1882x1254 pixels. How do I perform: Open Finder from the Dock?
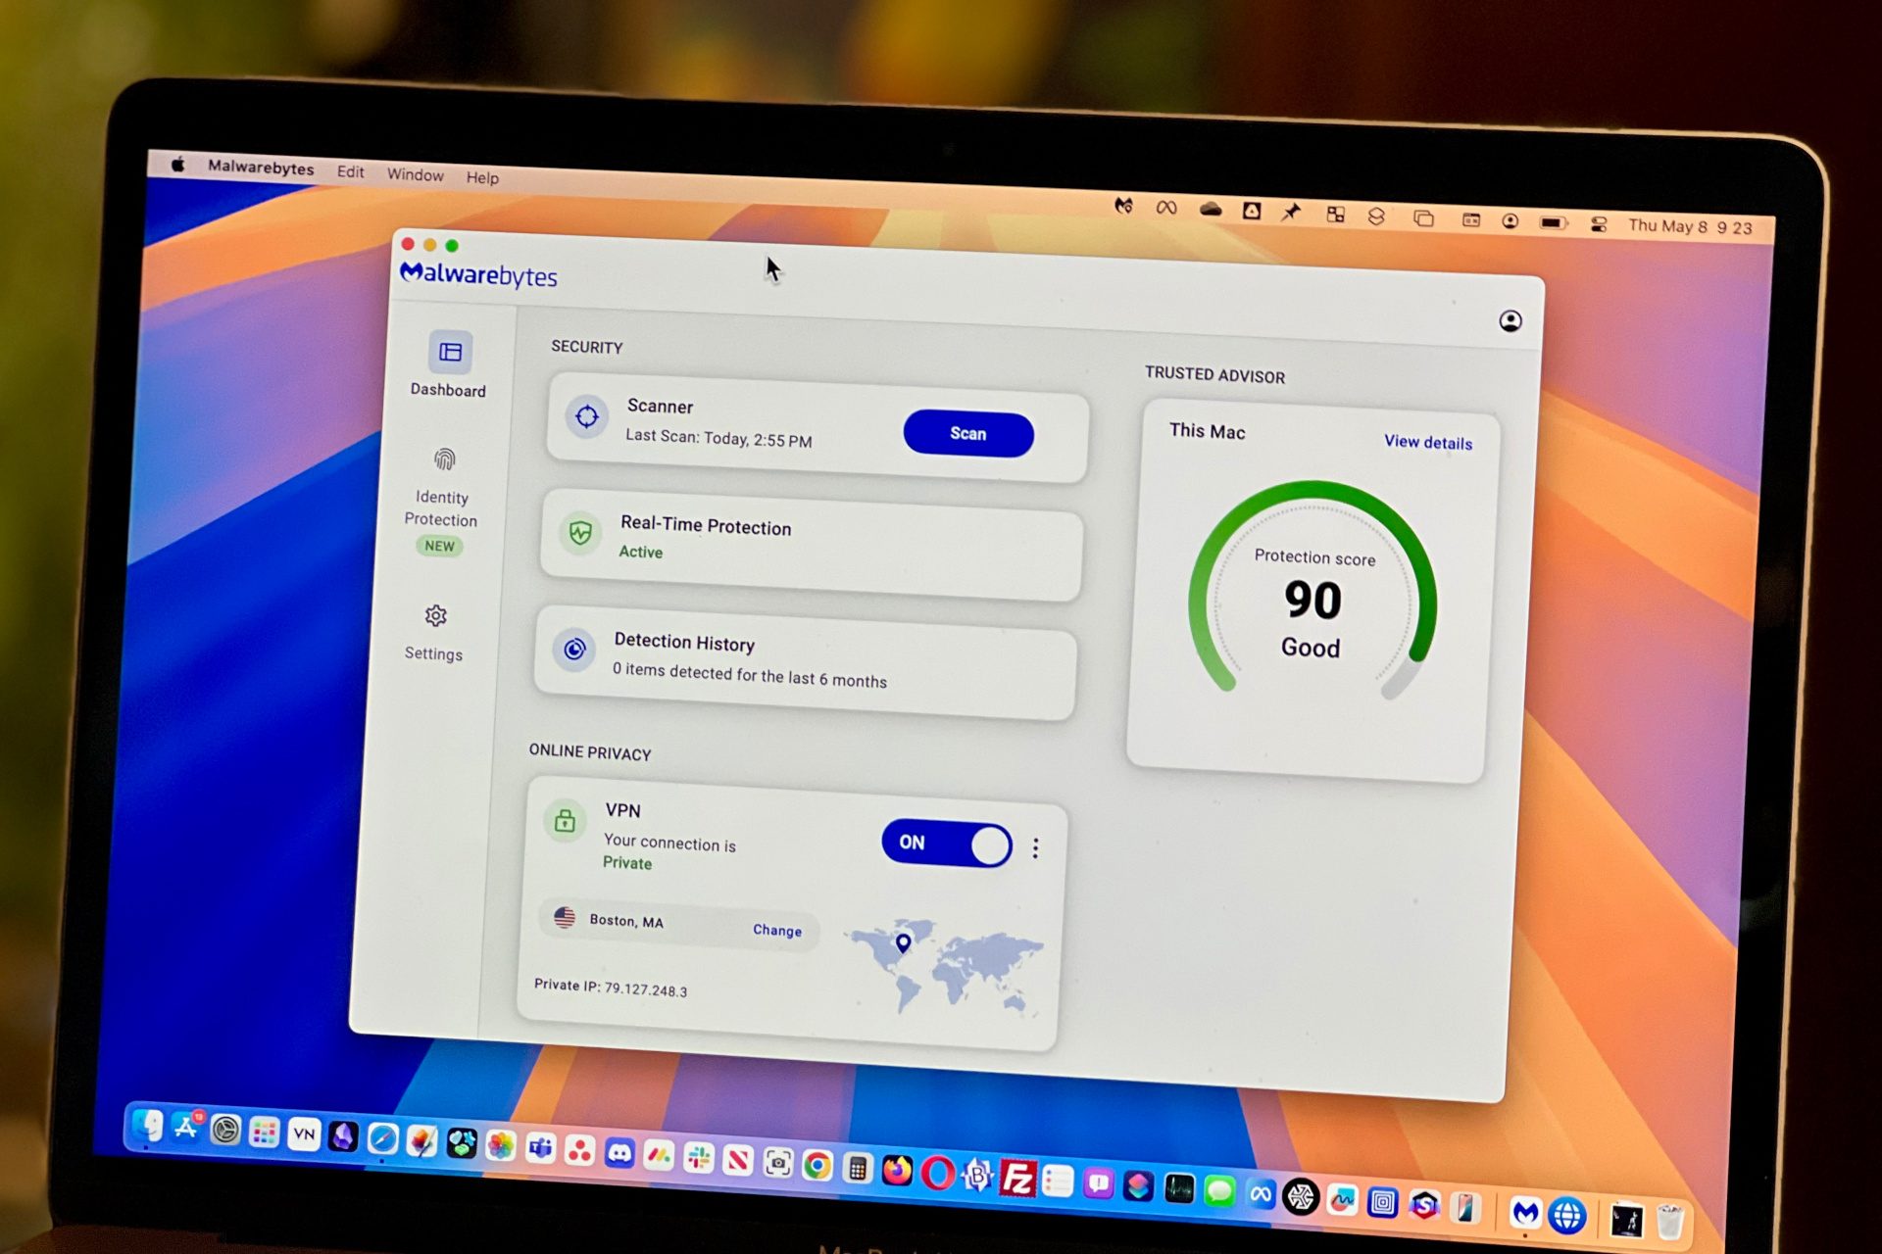pyautogui.click(x=148, y=1126)
